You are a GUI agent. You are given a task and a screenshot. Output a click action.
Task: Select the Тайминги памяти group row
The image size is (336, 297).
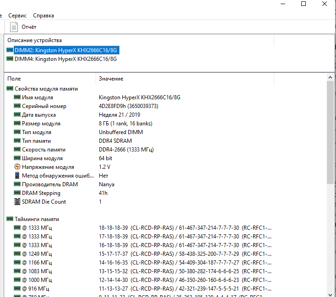(x=37, y=219)
